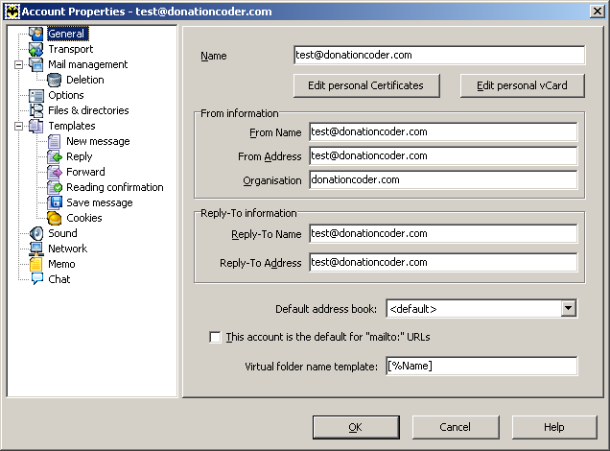Select the Templates tree entry
The image size is (610, 451).
click(72, 126)
